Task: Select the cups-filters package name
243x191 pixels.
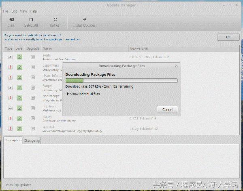Action: point(51,65)
